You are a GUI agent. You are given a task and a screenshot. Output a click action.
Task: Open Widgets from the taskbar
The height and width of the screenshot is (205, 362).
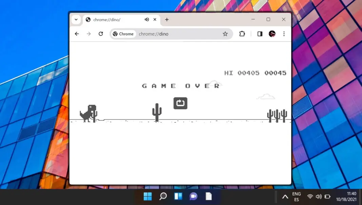pyautogui.click(x=178, y=197)
